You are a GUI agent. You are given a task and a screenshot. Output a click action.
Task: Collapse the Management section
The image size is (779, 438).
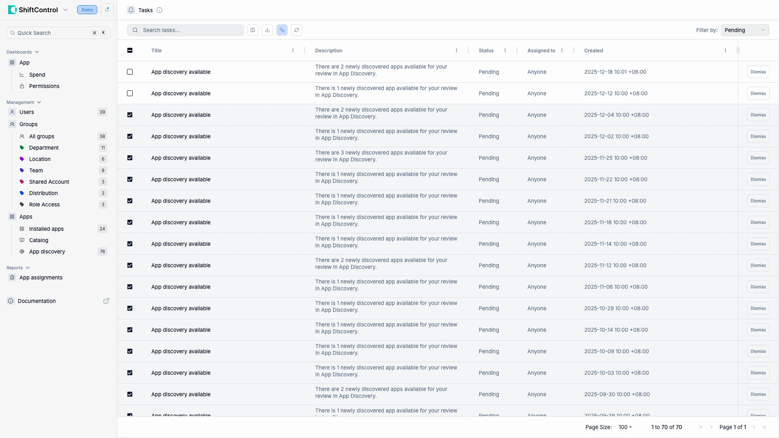click(x=24, y=102)
